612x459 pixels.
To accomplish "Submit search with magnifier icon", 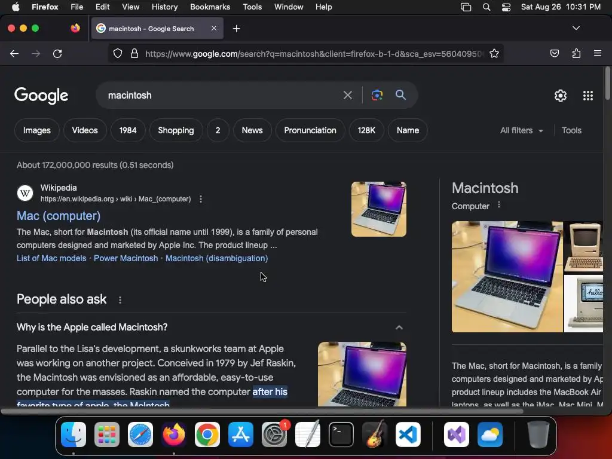I will point(400,94).
